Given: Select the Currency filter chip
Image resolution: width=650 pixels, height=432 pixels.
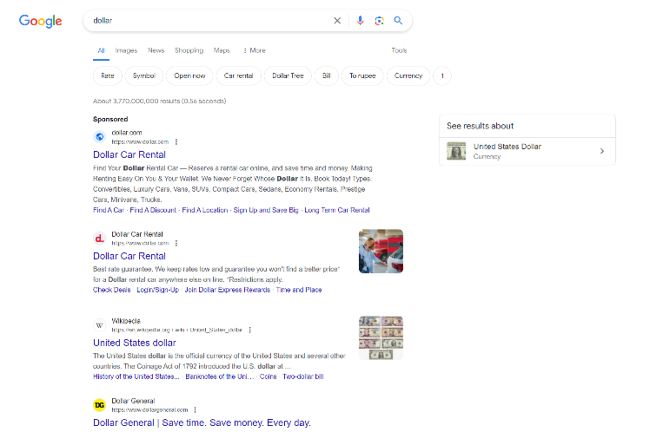Looking at the screenshot, I should pos(408,75).
